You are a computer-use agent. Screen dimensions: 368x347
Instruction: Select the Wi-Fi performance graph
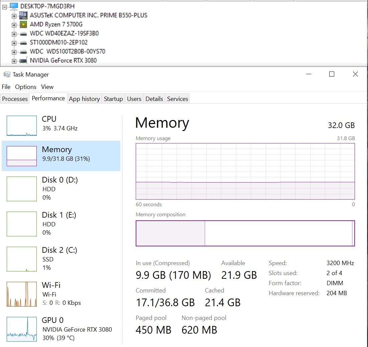point(22,294)
